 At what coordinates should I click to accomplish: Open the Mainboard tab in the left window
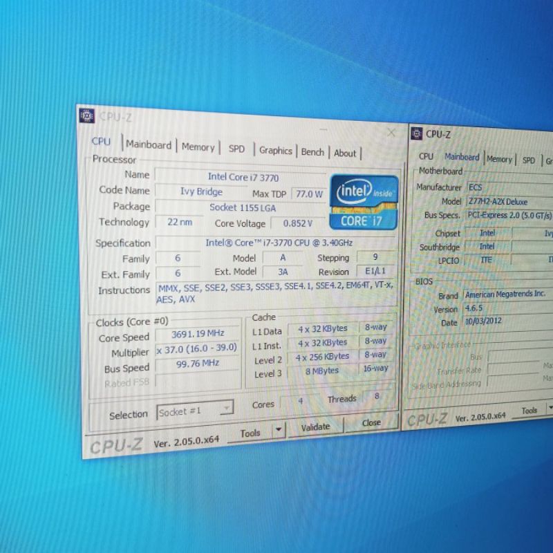click(x=149, y=144)
